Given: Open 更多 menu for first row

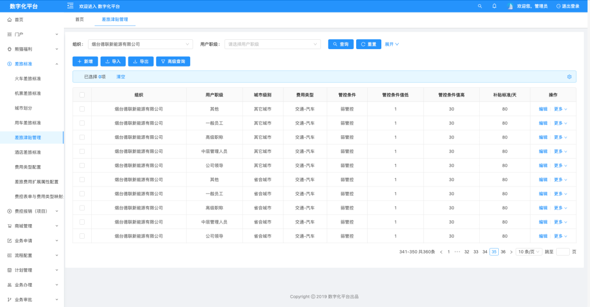Looking at the screenshot, I should point(560,109).
